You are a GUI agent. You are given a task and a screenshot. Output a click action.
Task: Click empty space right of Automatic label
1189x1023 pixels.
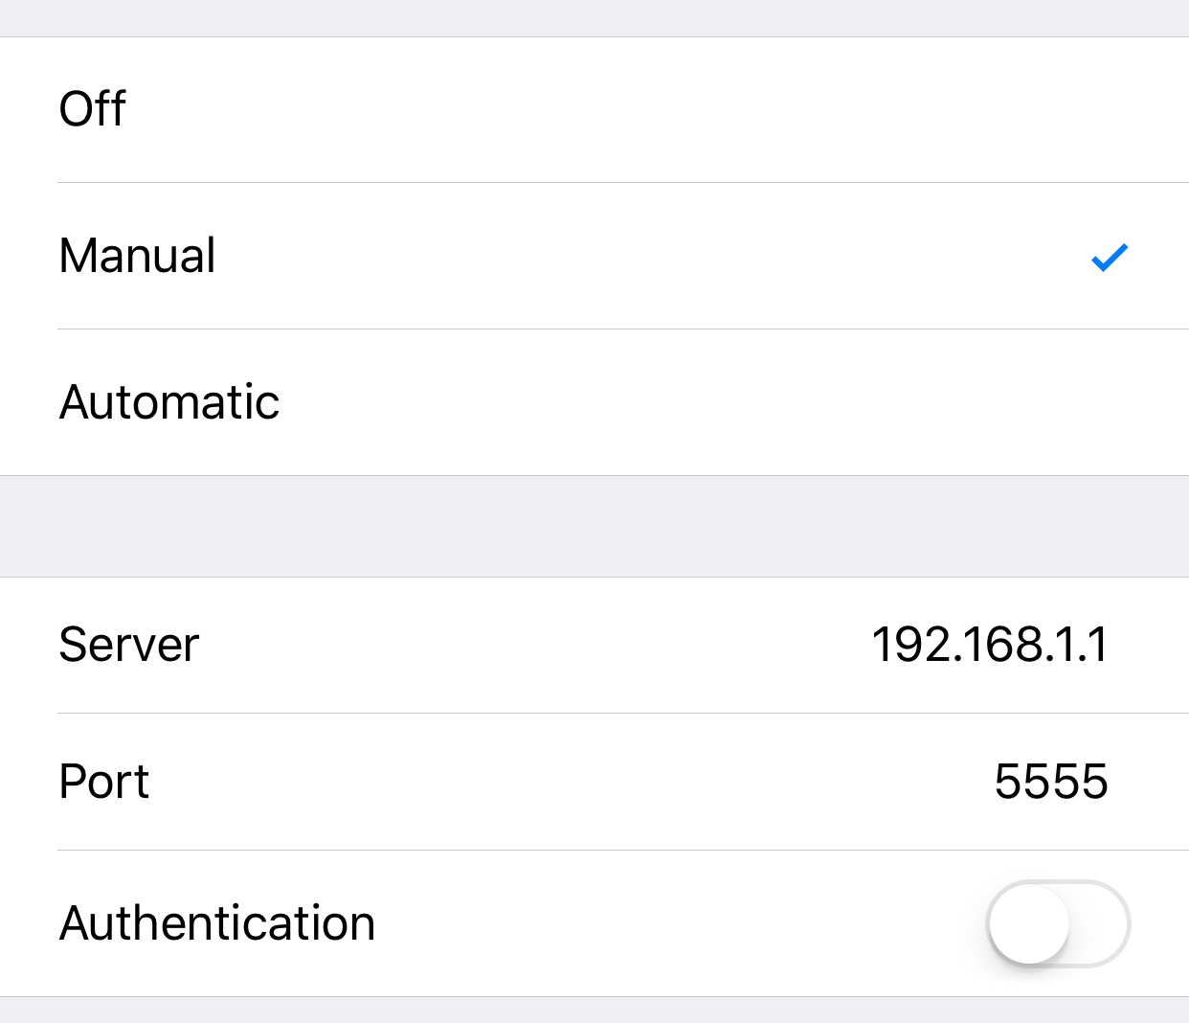(718, 402)
